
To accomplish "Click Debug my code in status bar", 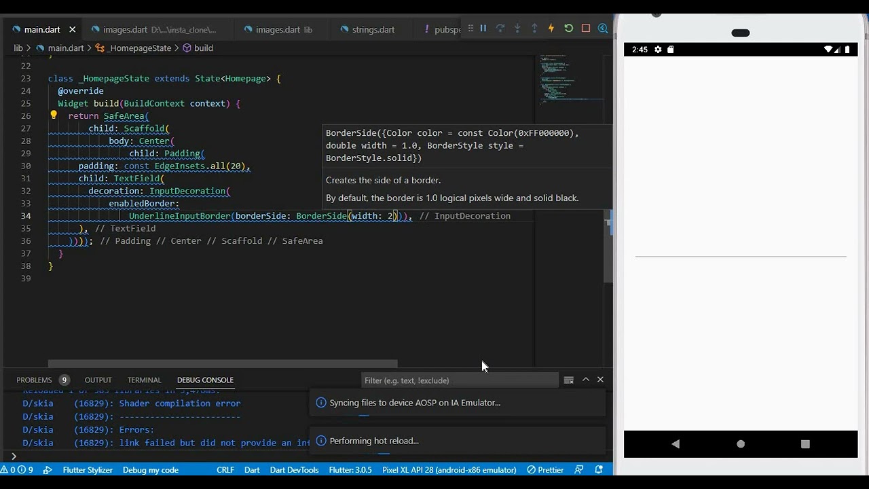I will tap(151, 470).
